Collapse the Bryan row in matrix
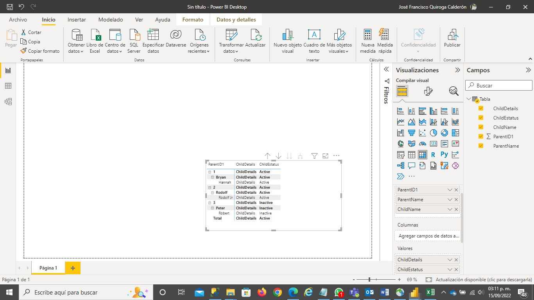The image size is (534, 300). 213,177
